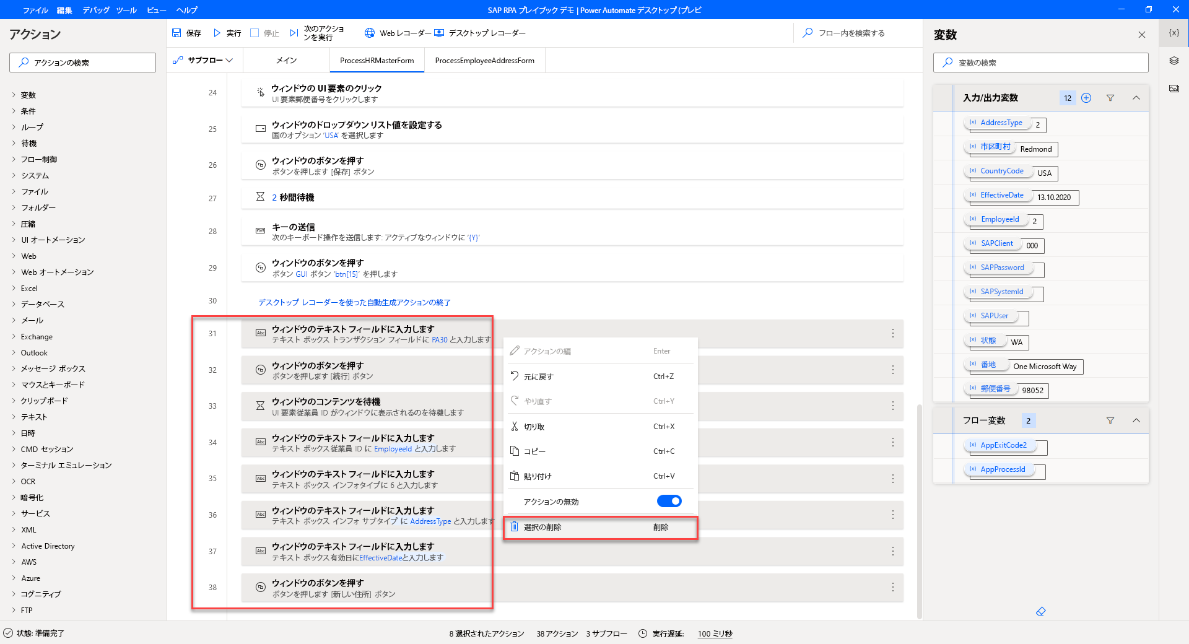The image size is (1189, 644).
Task: Toggle the アクションの無効 switch
Action: [x=669, y=501]
